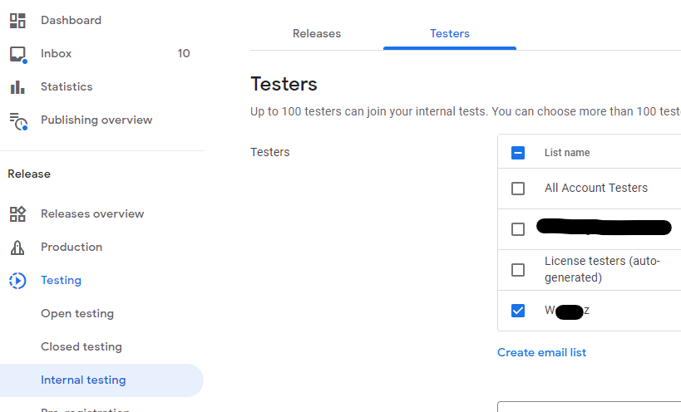The width and height of the screenshot is (681, 412).
Task: Select Internal testing in sidebar
Action: pyautogui.click(x=83, y=380)
